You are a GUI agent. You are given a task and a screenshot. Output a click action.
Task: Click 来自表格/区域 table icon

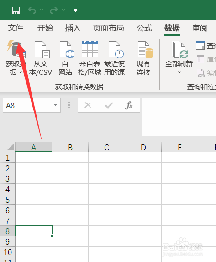click(90, 49)
